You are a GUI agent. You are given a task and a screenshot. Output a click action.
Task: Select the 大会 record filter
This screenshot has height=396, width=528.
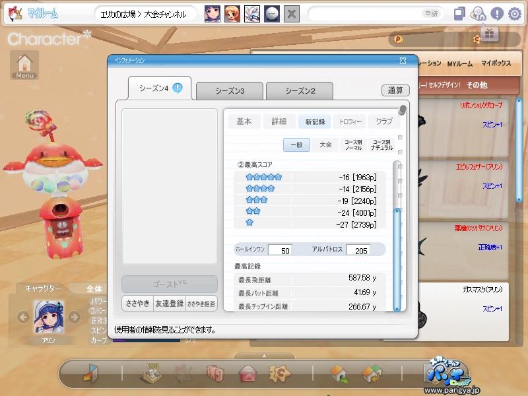[325, 145]
